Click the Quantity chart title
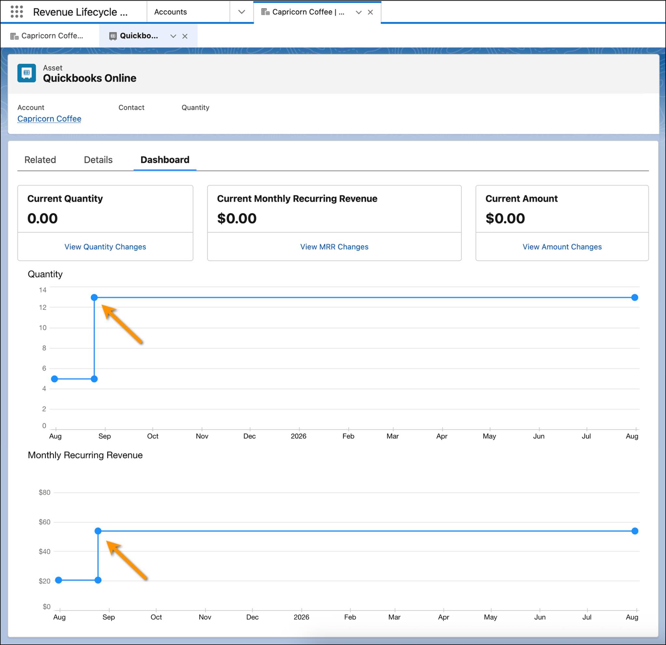 [45, 274]
